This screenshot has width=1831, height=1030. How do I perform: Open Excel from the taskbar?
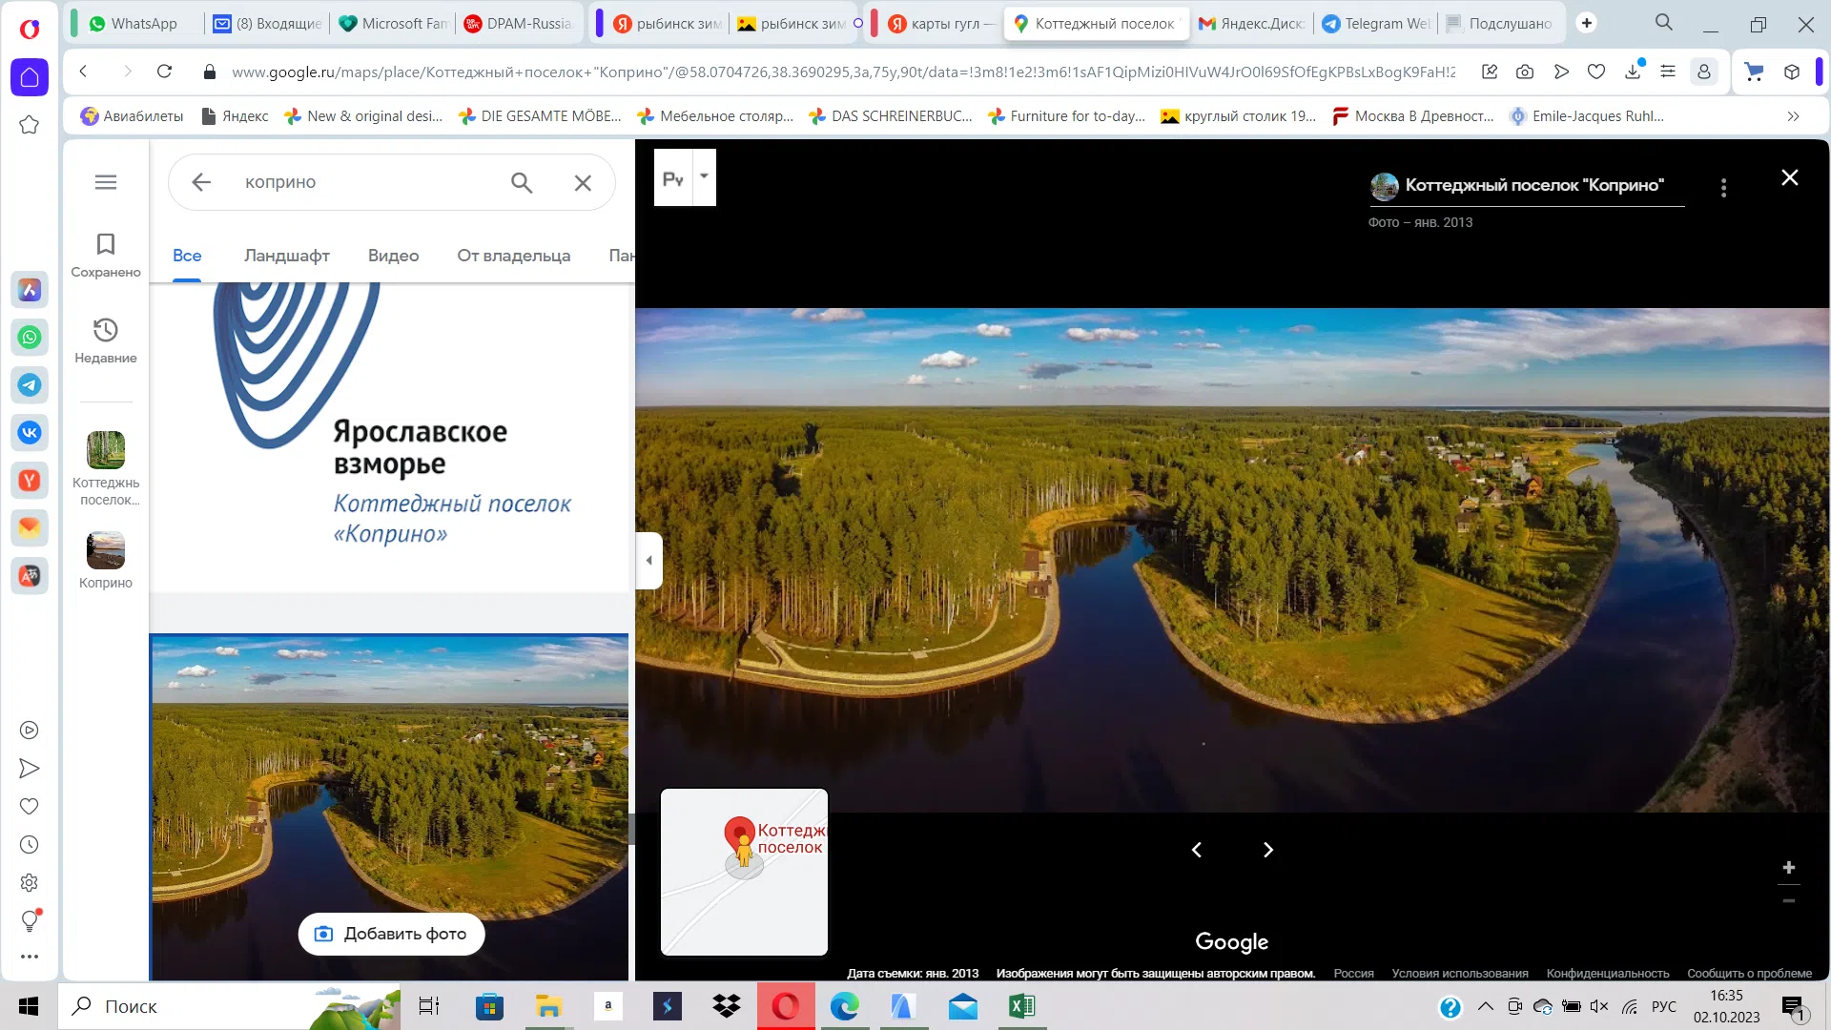[x=1021, y=1006]
